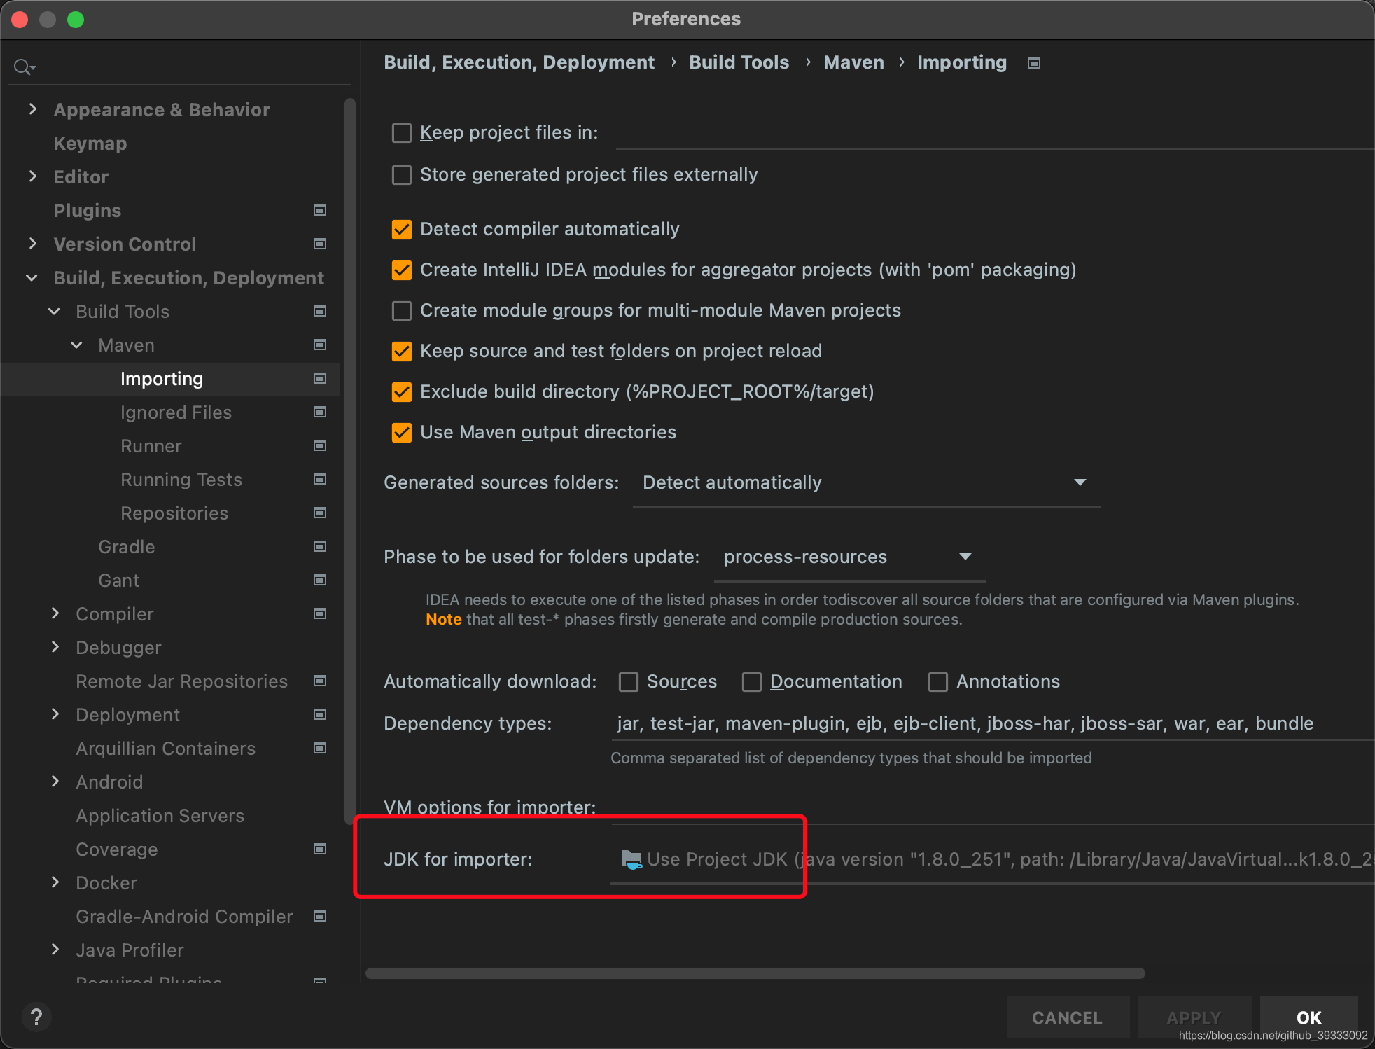The height and width of the screenshot is (1049, 1375).
Task: Enable automatic download of Sources
Action: (629, 682)
